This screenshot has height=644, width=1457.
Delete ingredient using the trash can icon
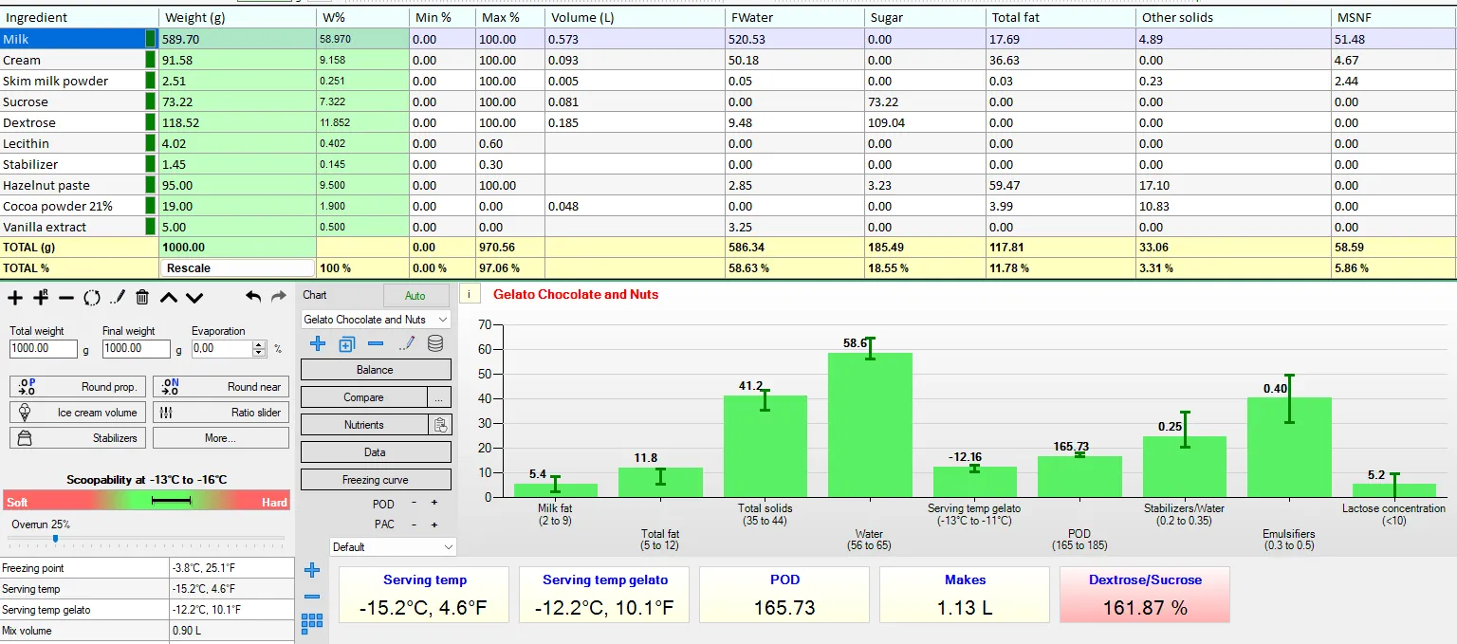[142, 298]
